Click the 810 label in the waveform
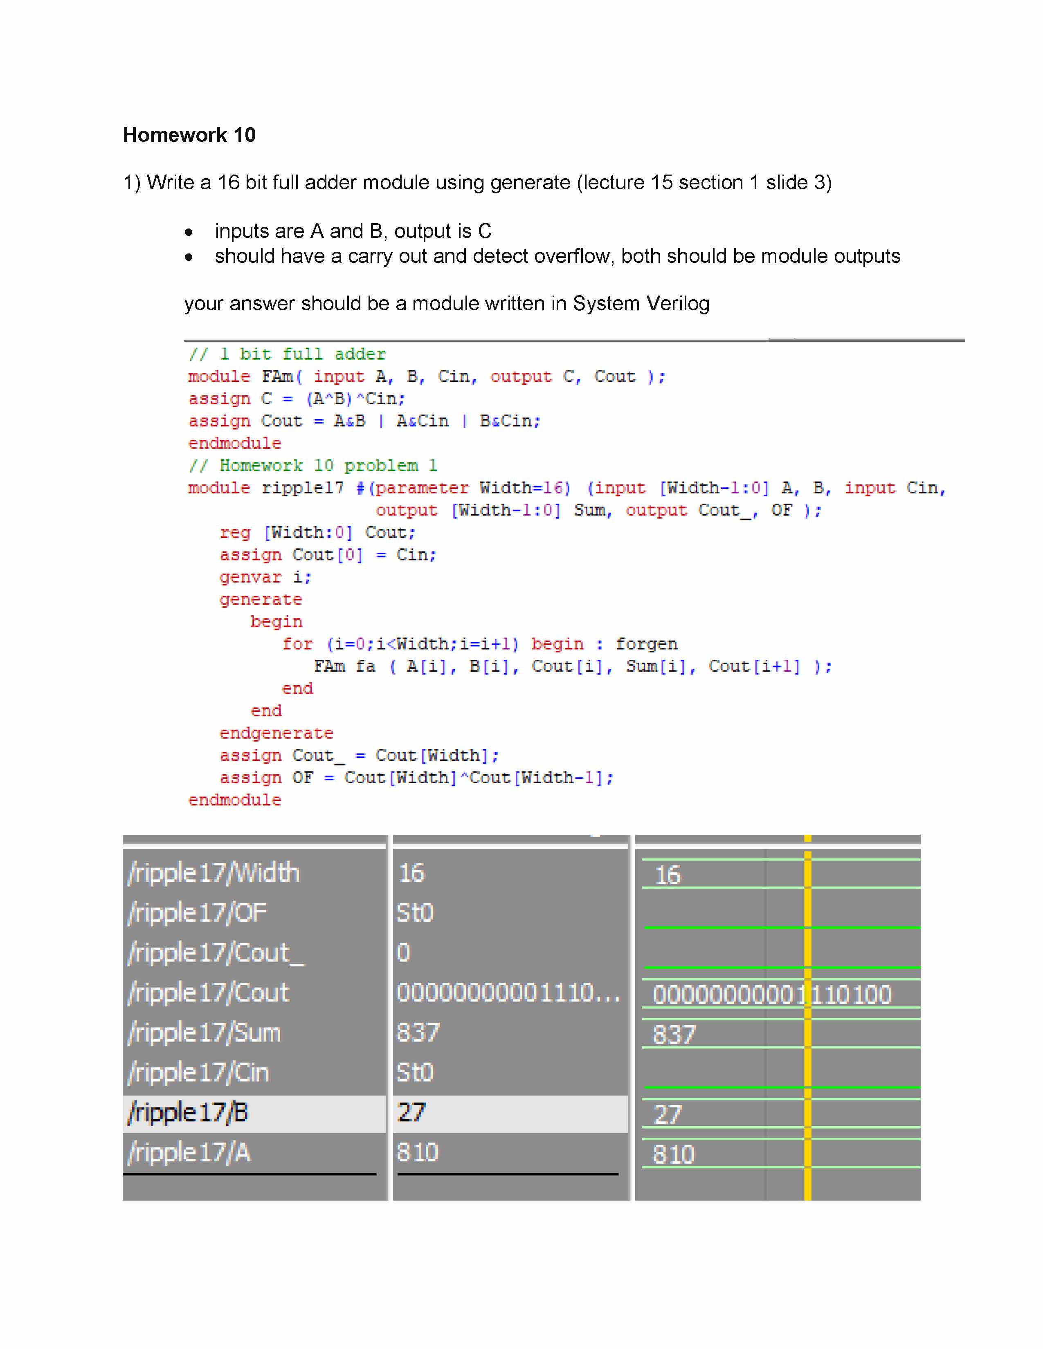 click(x=674, y=1154)
